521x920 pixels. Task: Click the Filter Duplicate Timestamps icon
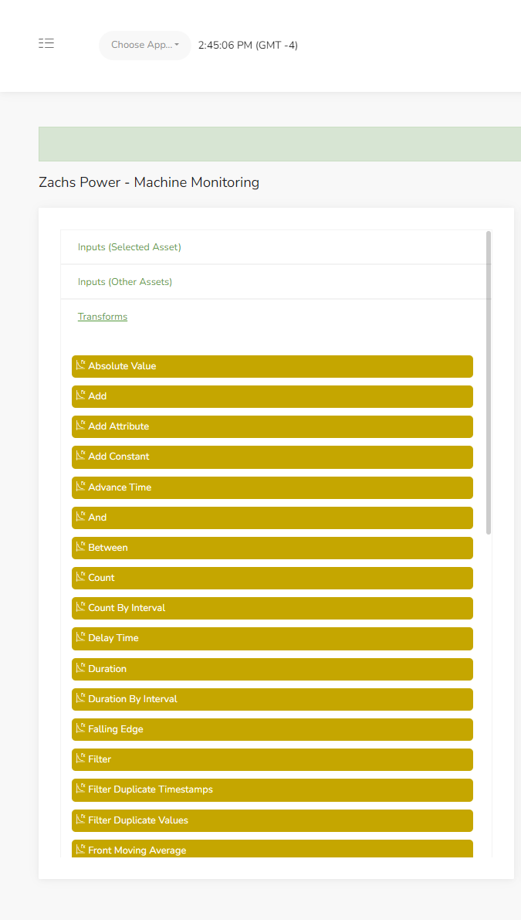tap(81, 789)
